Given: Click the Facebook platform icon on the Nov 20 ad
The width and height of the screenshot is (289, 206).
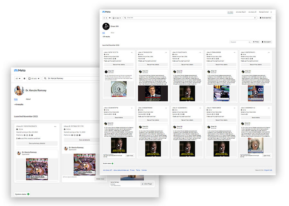Looking at the screenshot, I should (x=25, y=135).
